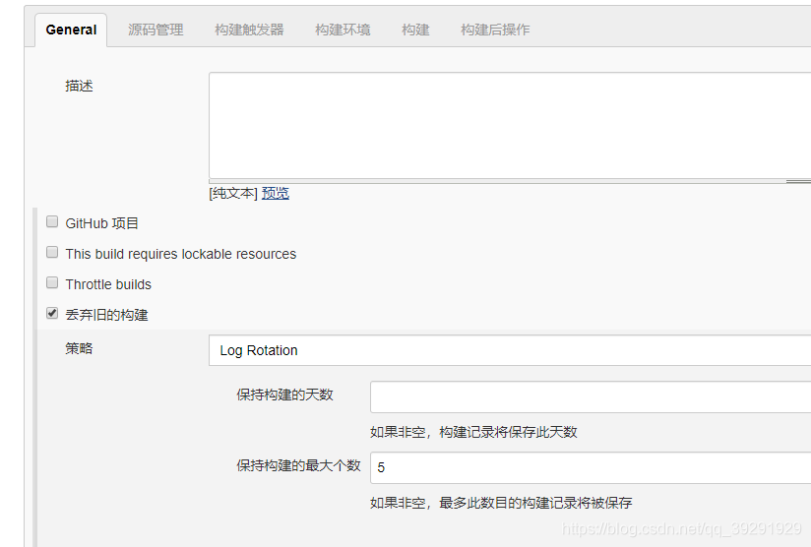Open the 策略 Log Rotation dropdown
This screenshot has width=811, height=547.
(x=510, y=350)
